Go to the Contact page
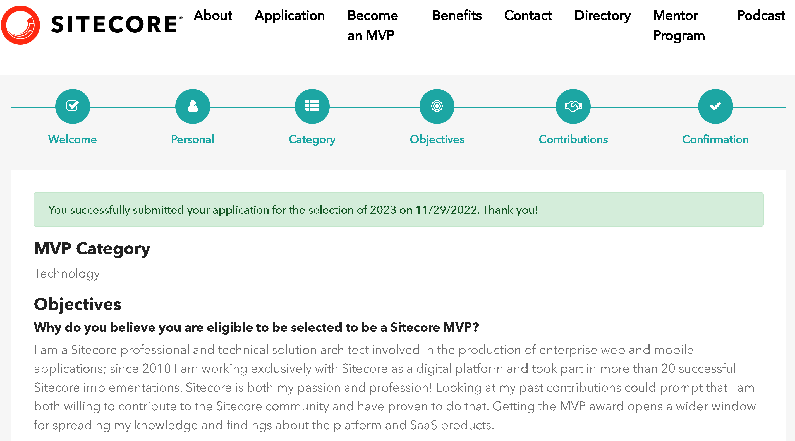The width and height of the screenshot is (795, 441). tap(528, 15)
